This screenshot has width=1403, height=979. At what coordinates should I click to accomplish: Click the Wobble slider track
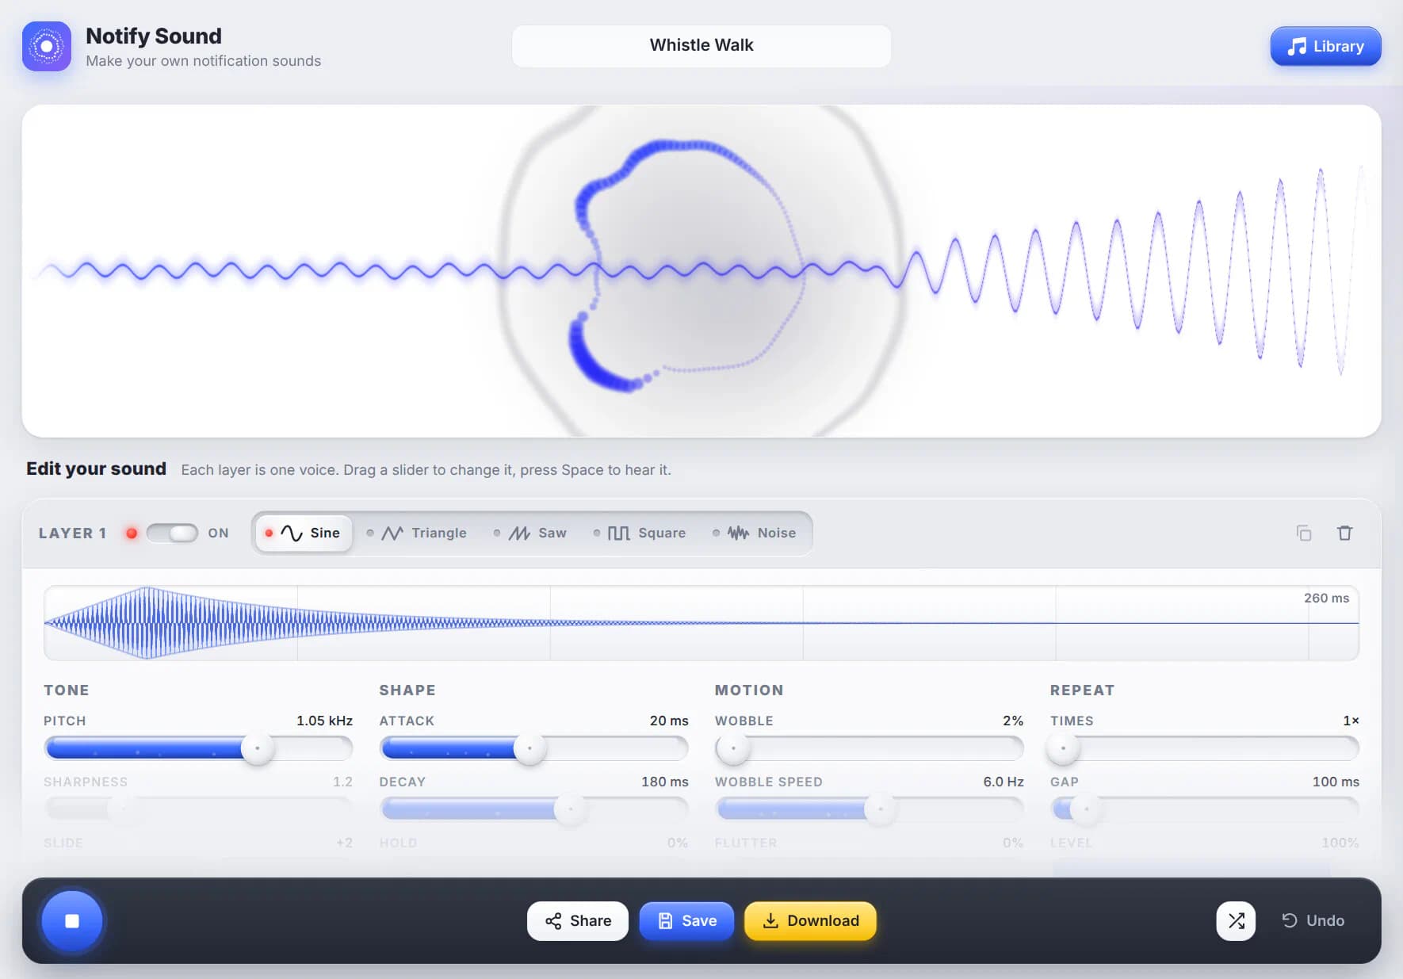point(869,748)
